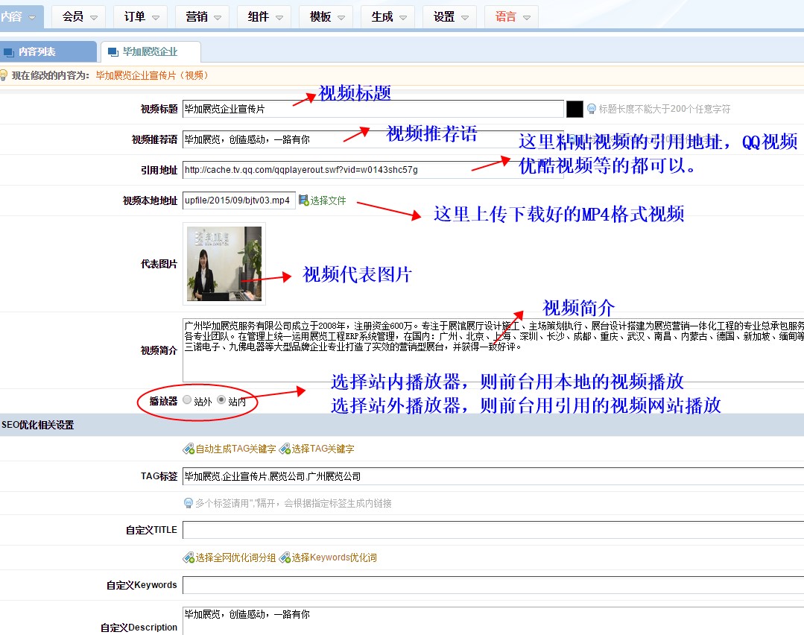Click the lightbulb icon in the notice bar
This screenshot has height=635, width=804.
pyautogui.click(x=4, y=75)
